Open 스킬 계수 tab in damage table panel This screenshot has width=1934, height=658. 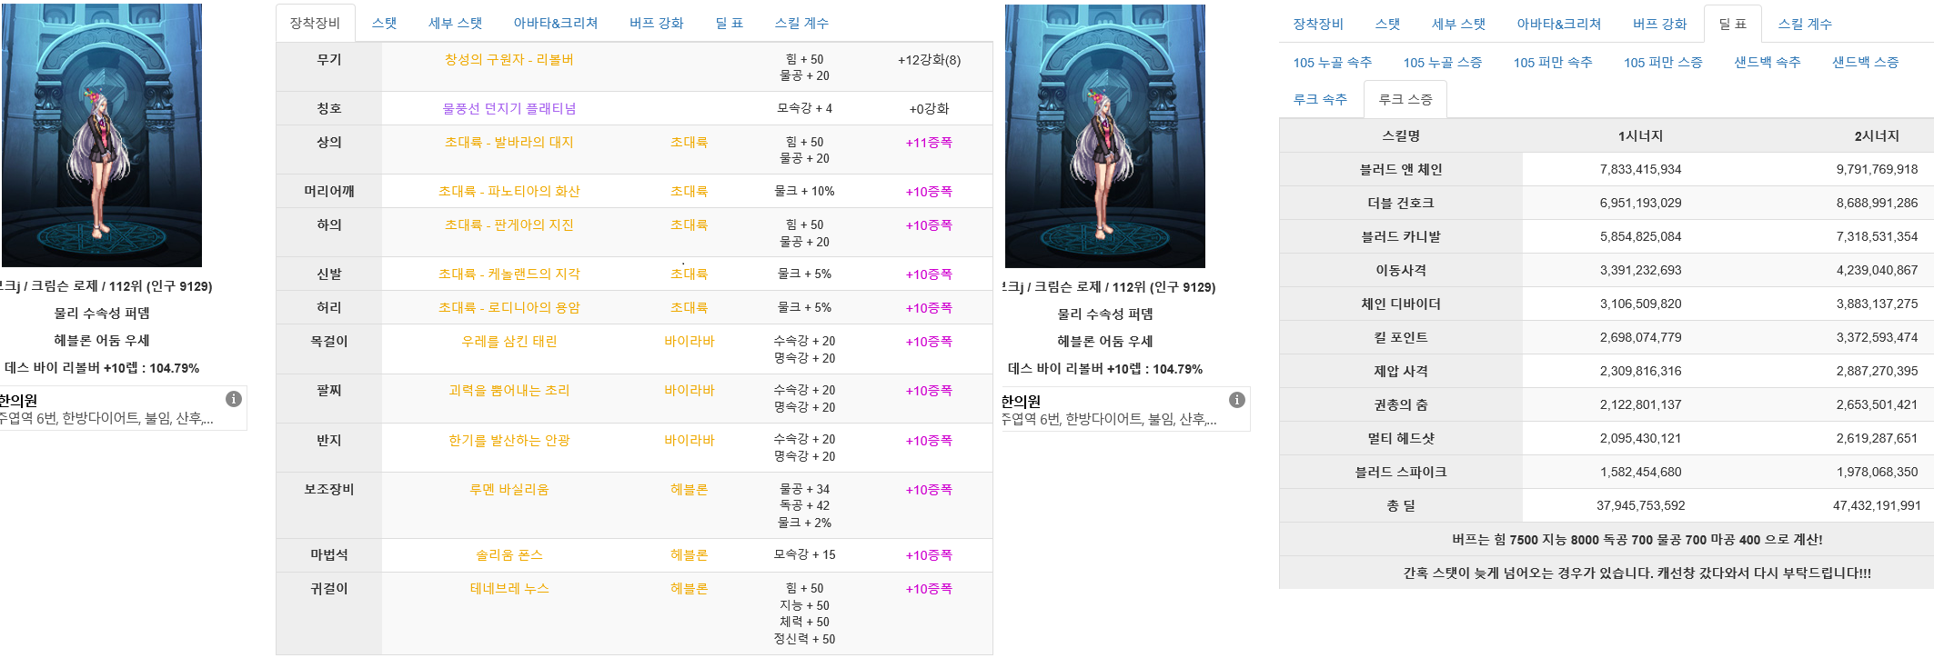coord(1805,24)
